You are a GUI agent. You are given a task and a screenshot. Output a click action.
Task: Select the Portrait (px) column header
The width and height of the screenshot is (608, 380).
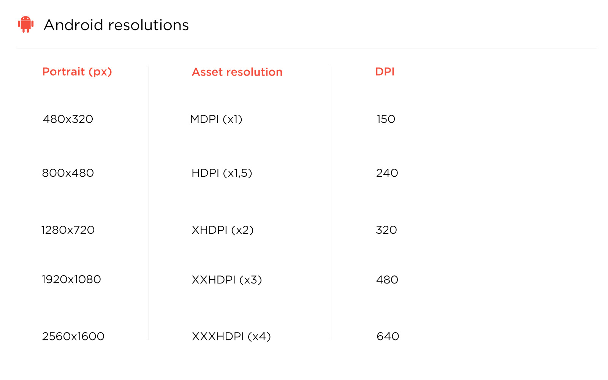pos(77,72)
